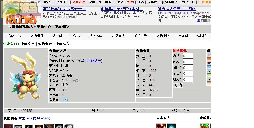Open quick entry 宠物装备
The width and height of the screenshot is (254, 128).
point(62,44)
